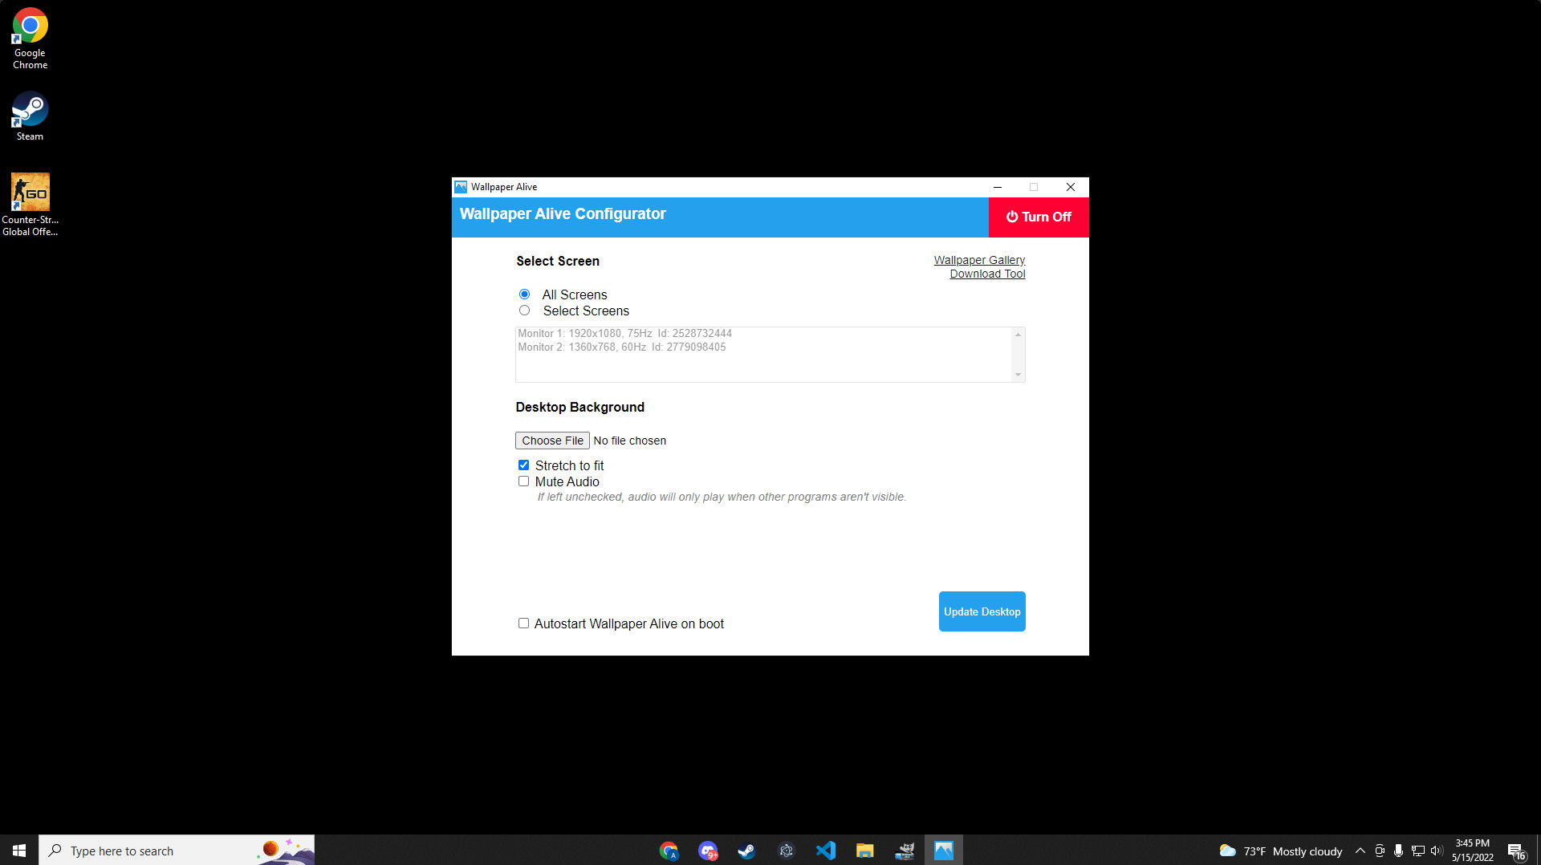The height and width of the screenshot is (865, 1541).
Task: Open Discord from the taskbar
Action: (x=707, y=851)
